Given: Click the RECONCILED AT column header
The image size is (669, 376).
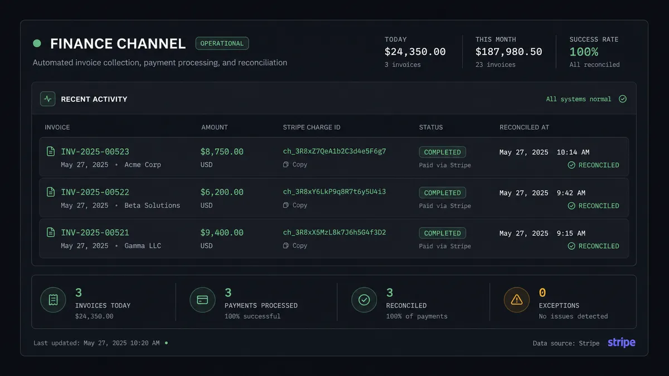Looking at the screenshot, I should pos(524,128).
